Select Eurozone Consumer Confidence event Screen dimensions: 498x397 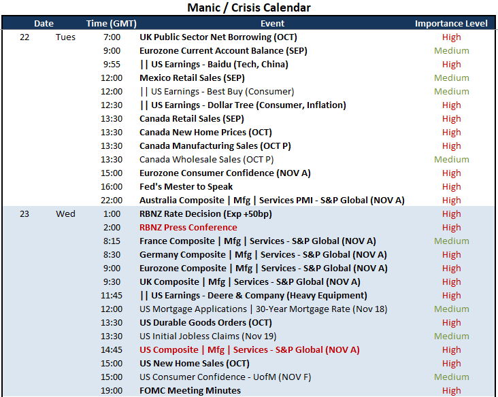225,173
